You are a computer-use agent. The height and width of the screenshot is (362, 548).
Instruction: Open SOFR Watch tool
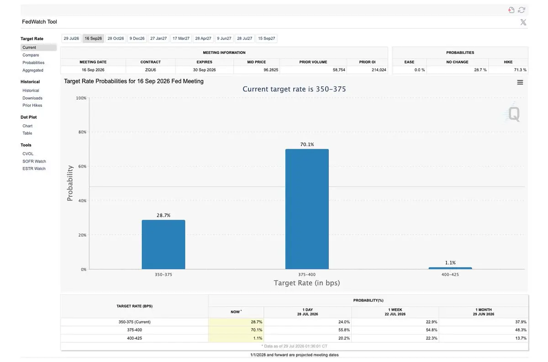34,162
